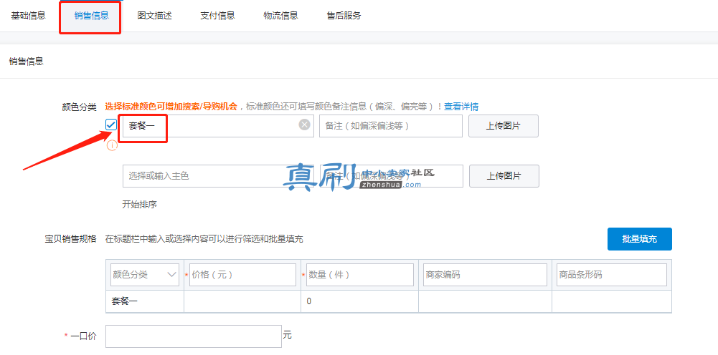718x355 pixels.
Task: Open the 物流信息 tab
Action: pos(280,16)
